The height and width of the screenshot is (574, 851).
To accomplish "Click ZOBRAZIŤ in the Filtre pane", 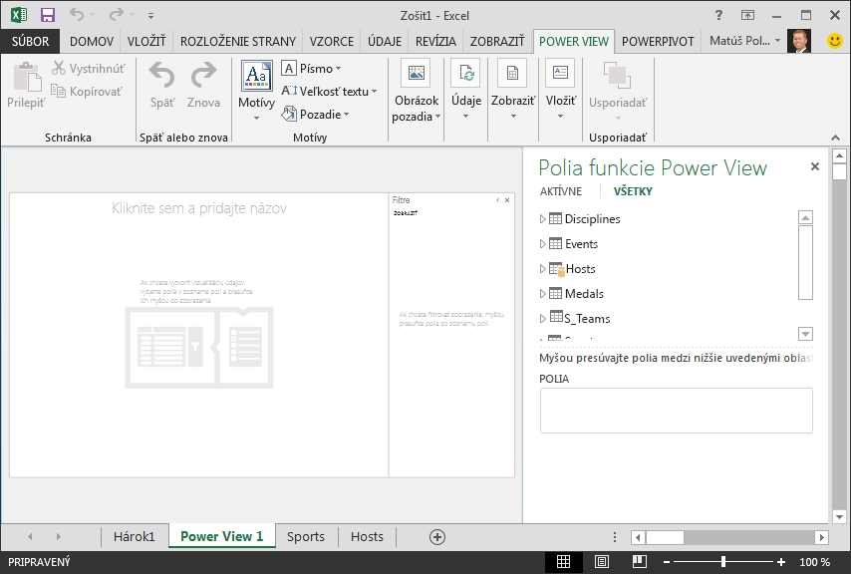I will tap(406, 213).
